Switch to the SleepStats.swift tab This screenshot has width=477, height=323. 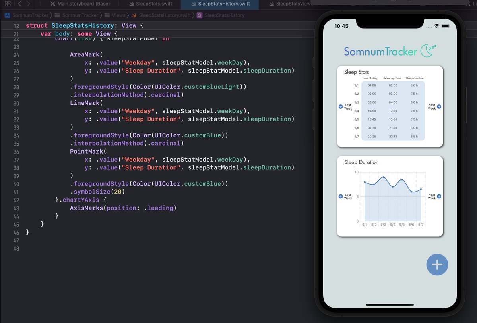pos(151,4)
